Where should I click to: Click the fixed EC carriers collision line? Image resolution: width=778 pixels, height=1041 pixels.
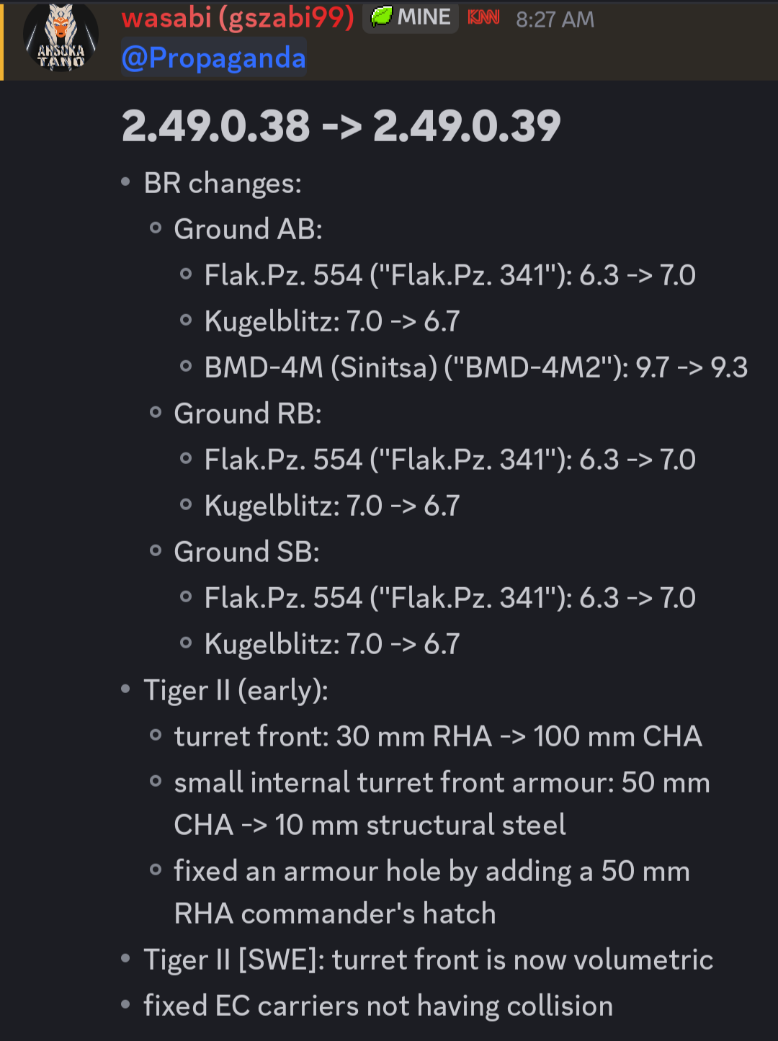(x=377, y=1006)
